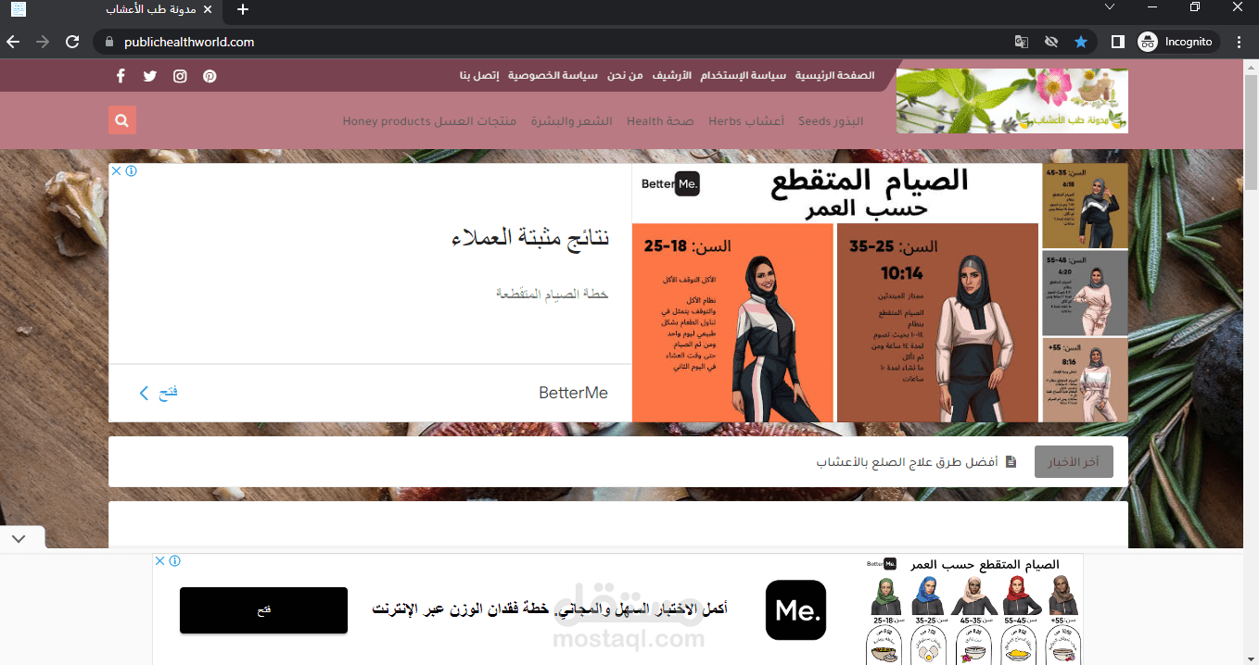
Task: Click the مدونة طب الأعشاب logo banner
Action: (1012, 101)
